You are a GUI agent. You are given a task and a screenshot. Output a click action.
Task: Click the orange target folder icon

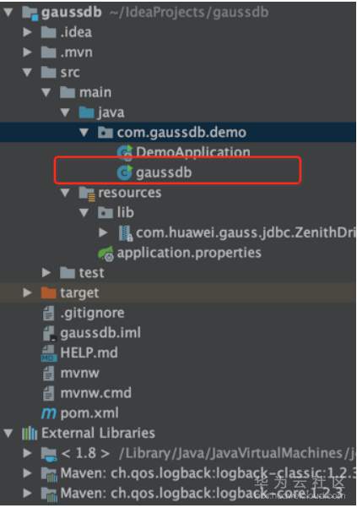(48, 292)
